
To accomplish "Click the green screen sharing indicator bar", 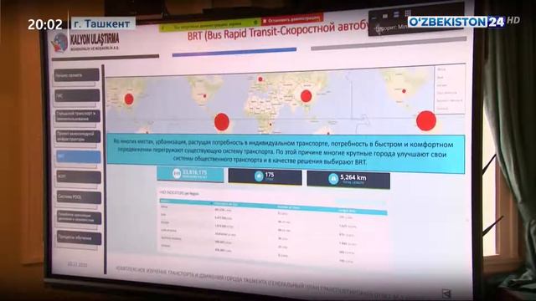I will (x=209, y=24).
